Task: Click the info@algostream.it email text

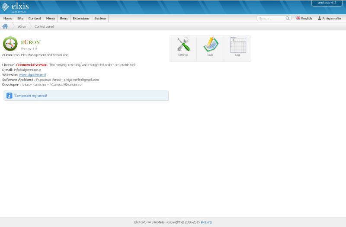Action: (27, 70)
